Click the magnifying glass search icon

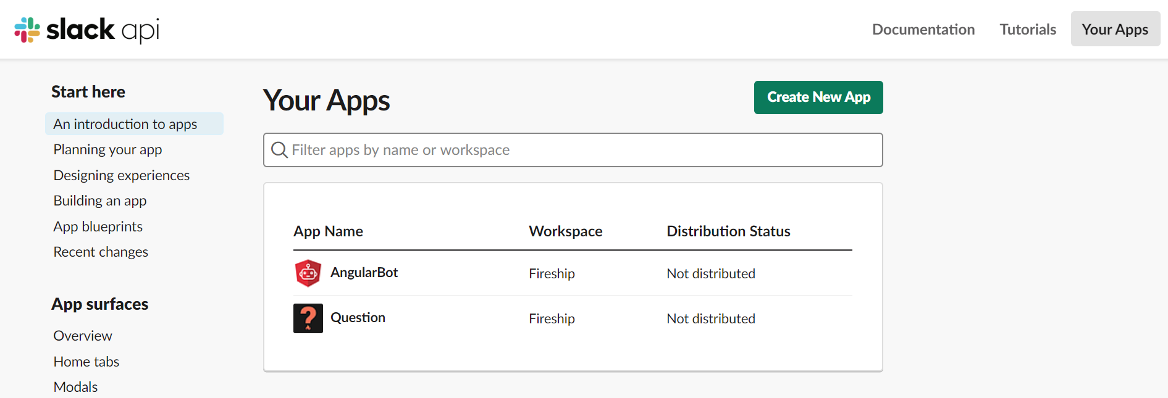point(279,150)
